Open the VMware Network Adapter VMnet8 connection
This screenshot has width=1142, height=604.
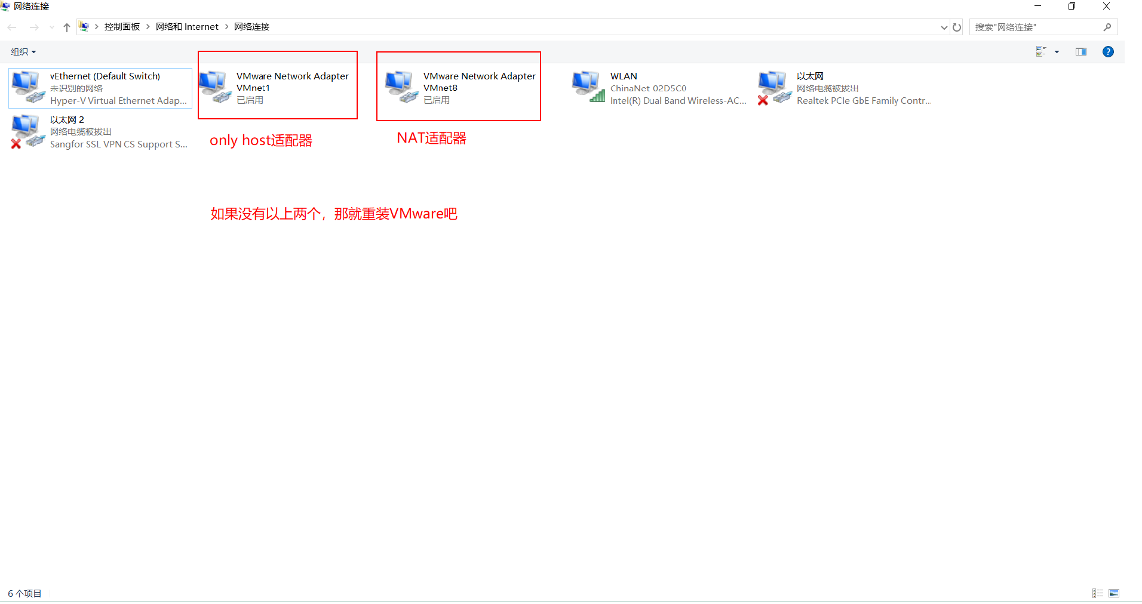460,88
